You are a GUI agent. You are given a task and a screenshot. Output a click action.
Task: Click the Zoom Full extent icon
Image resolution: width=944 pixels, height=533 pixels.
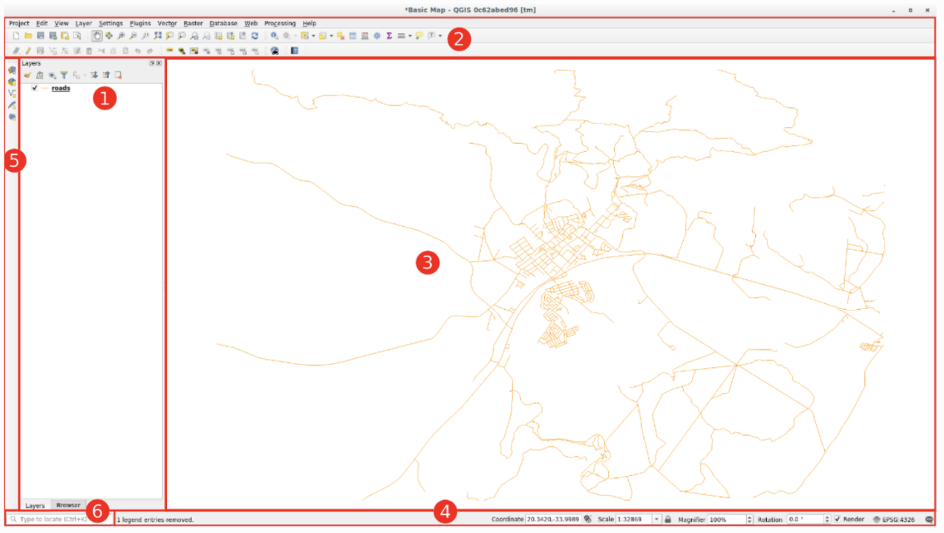(157, 35)
